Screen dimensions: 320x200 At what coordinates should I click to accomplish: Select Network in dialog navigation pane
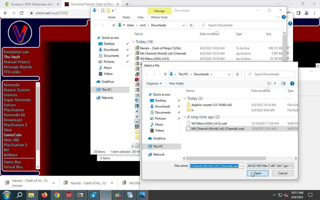coord(159,154)
